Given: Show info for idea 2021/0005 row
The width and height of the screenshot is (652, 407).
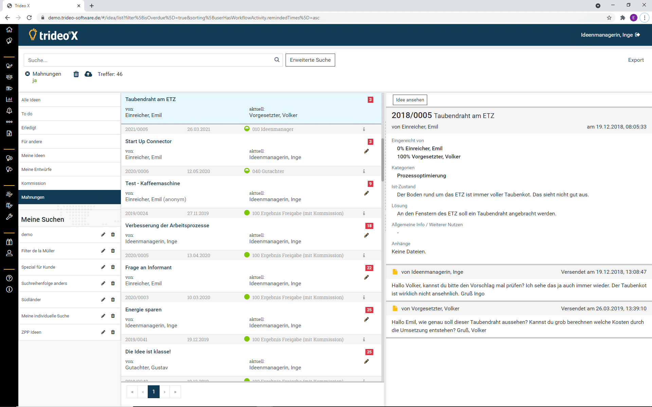Looking at the screenshot, I should tap(364, 129).
